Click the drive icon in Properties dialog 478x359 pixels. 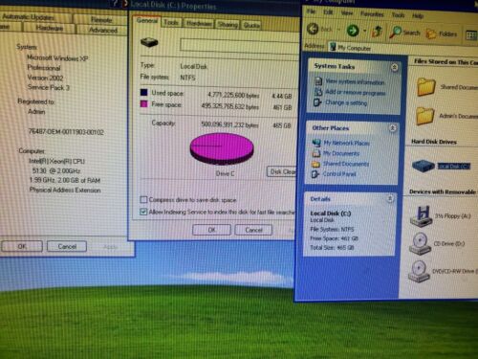(x=149, y=42)
